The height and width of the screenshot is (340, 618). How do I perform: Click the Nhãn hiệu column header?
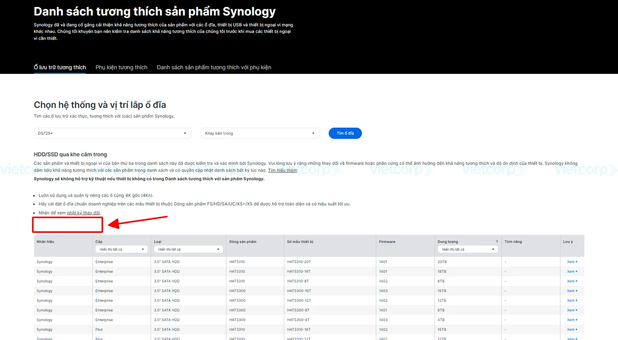46,242
